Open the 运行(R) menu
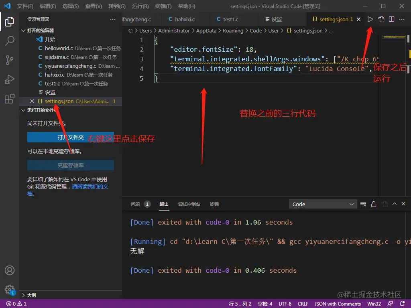The image size is (411, 308). [140, 6]
